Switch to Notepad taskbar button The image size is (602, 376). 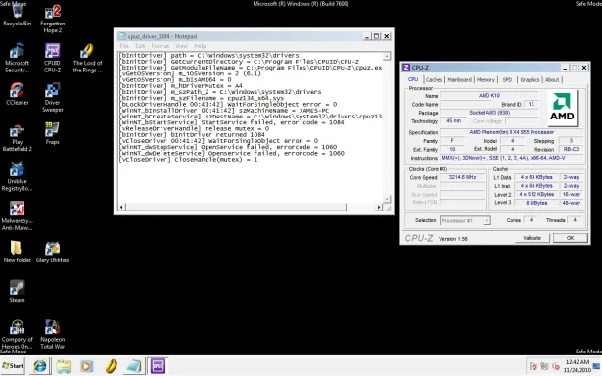coord(134,366)
